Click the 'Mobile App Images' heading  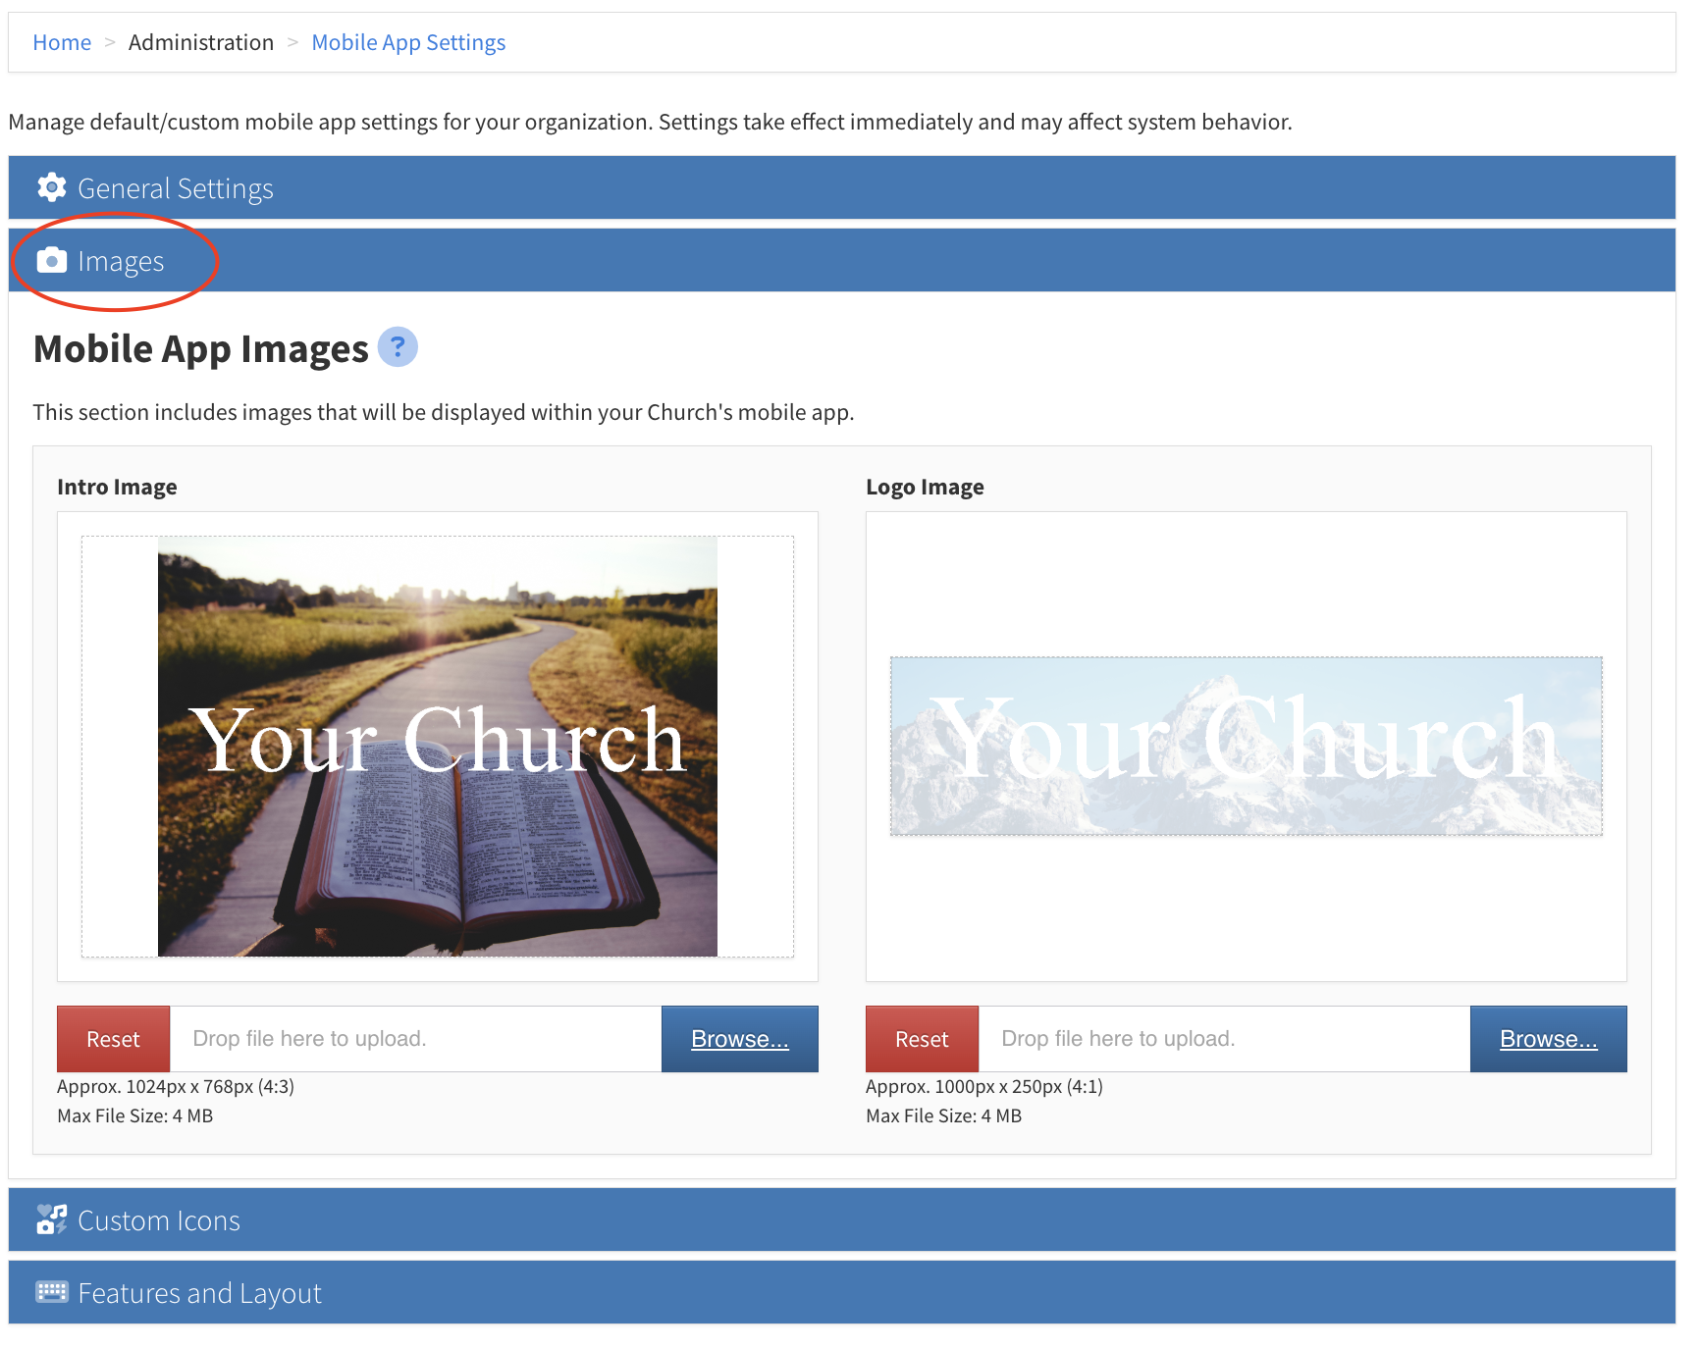201,348
